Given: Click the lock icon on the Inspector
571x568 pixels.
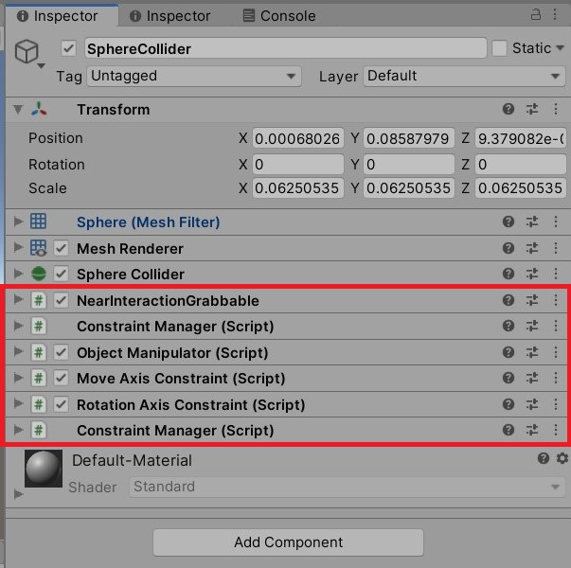Looking at the screenshot, I should (535, 14).
